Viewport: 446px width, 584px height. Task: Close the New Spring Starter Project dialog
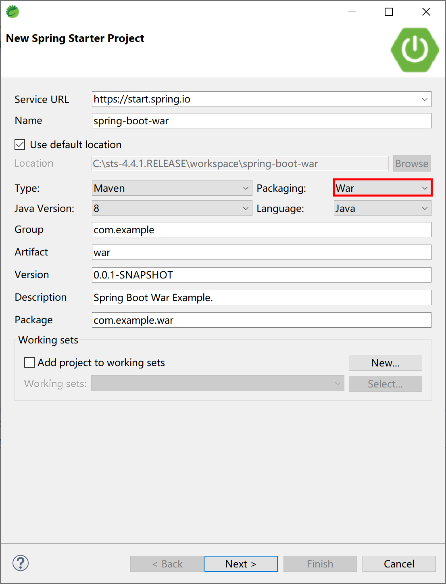426,12
